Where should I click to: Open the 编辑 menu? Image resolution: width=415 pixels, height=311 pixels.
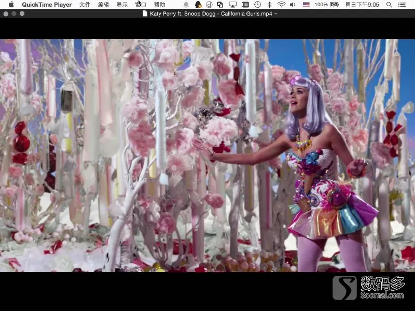(x=103, y=5)
